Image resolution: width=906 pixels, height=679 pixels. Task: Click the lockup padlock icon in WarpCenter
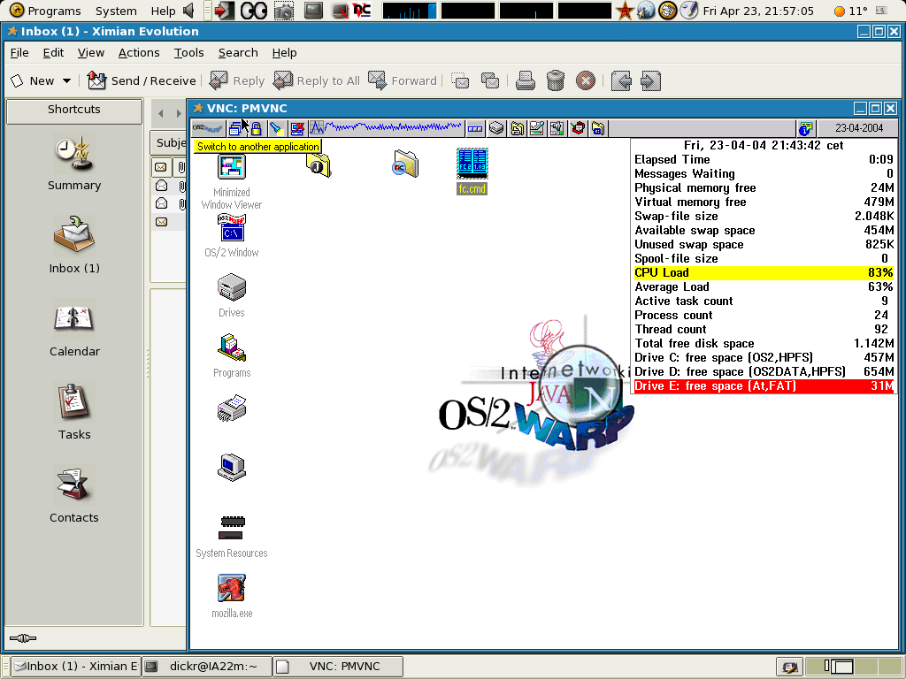256,128
